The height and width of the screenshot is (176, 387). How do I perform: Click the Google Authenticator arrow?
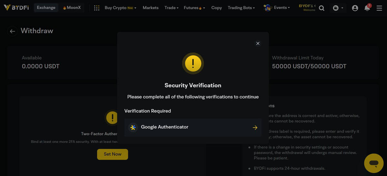point(255,128)
